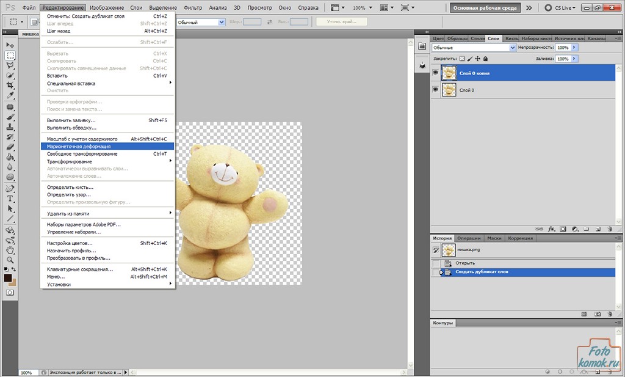625x377 pixels.
Task: Activate the Hand tool
Action: coord(10,250)
